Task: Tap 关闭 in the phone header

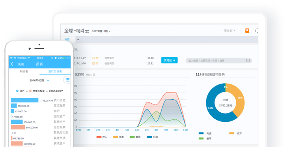Action: click(21, 64)
